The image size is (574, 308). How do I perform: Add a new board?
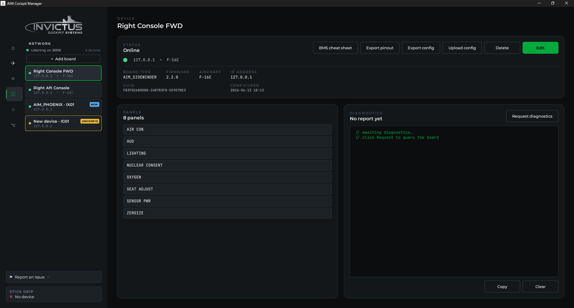[x=63, y=59]
